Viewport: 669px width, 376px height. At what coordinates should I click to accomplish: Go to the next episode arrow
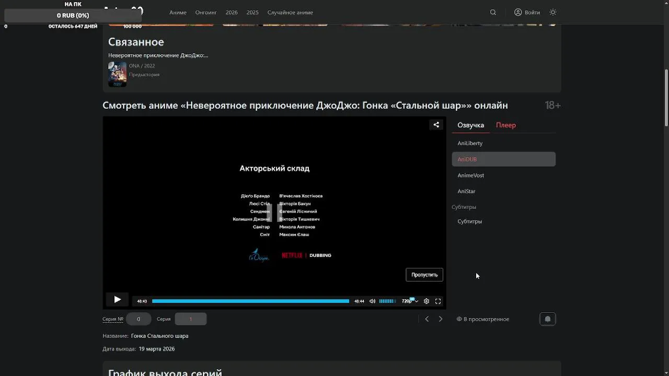[441, 319]
